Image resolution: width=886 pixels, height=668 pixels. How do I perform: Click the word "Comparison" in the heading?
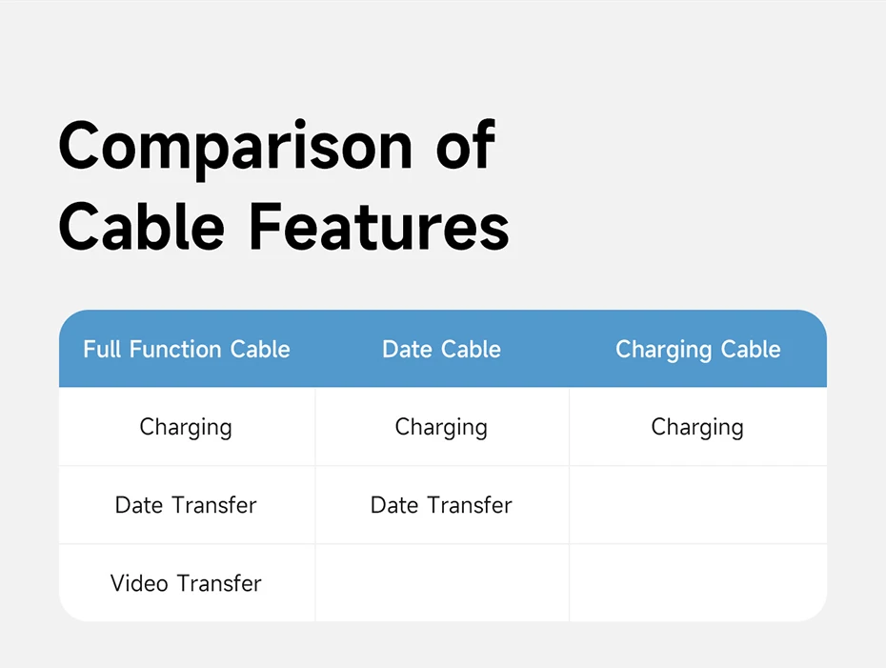pyautogui.click(x=235, y=146)
